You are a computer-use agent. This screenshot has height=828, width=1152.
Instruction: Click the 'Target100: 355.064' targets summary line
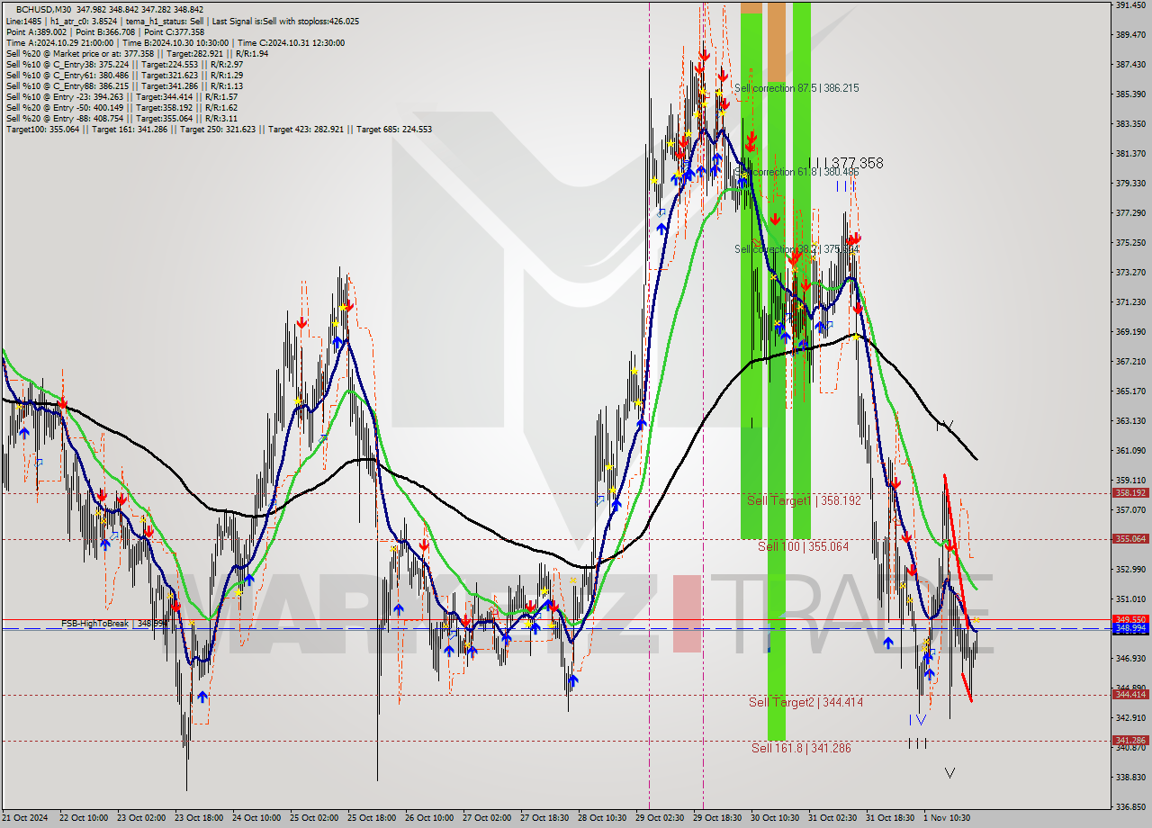(x=219, y=129)
